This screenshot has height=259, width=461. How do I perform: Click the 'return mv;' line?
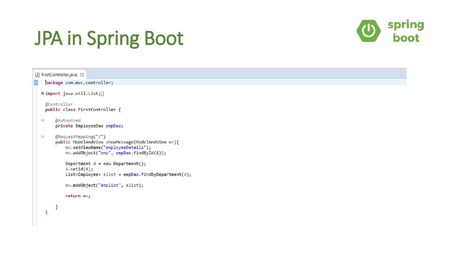tap(78, 196)
